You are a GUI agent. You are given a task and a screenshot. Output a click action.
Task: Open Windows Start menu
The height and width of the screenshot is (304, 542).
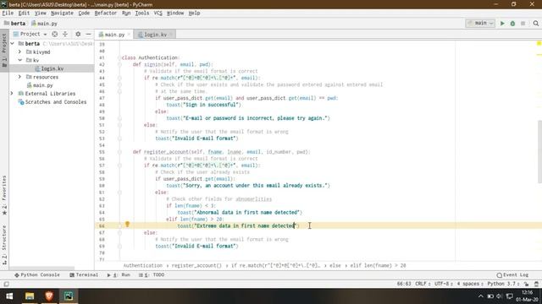pos(9,296)
